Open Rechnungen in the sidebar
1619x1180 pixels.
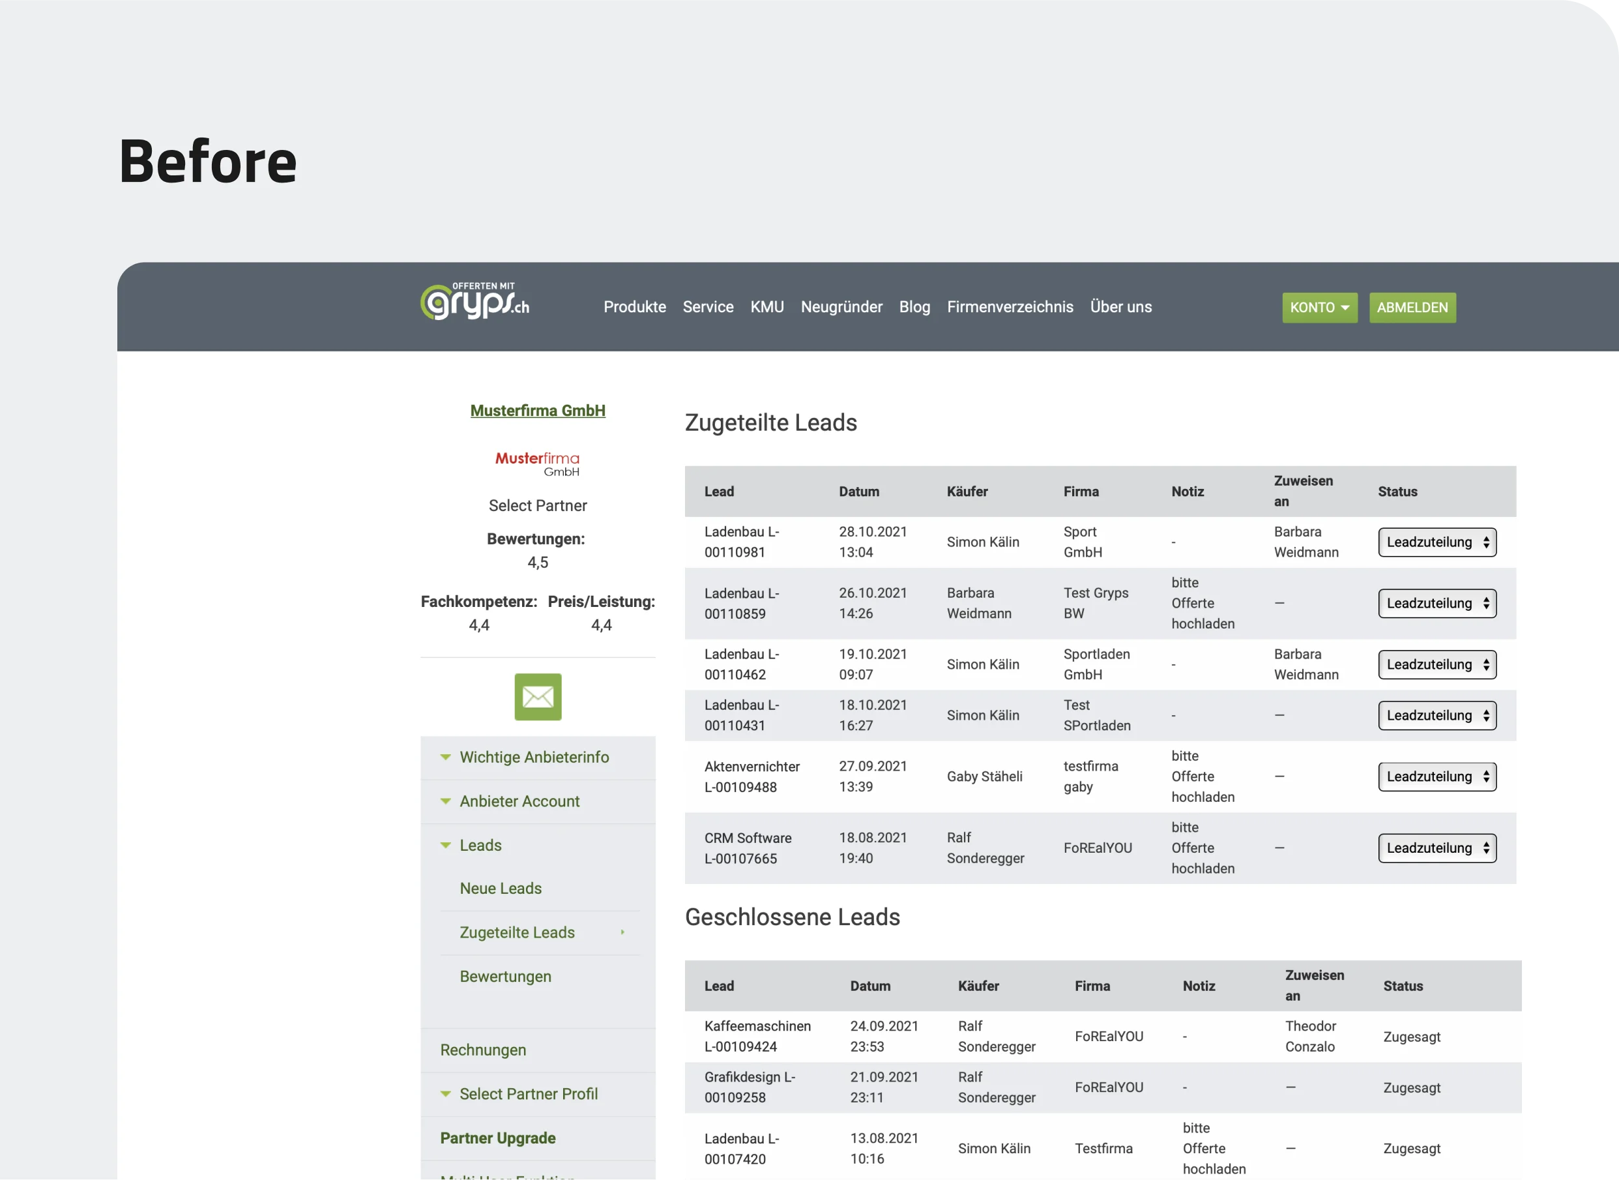[x=483, y=1050]
